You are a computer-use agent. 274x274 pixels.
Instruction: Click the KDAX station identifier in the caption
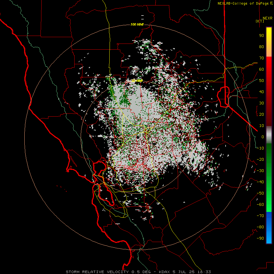(x=164, y=272)
